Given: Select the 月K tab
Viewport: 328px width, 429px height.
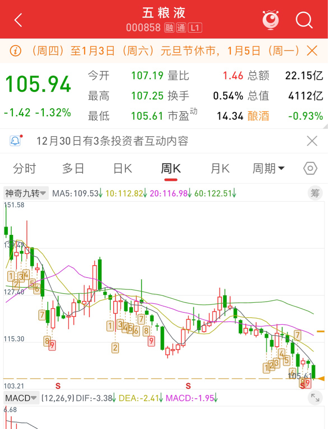Looking at the screenshot, I should (x=220, y=168).
